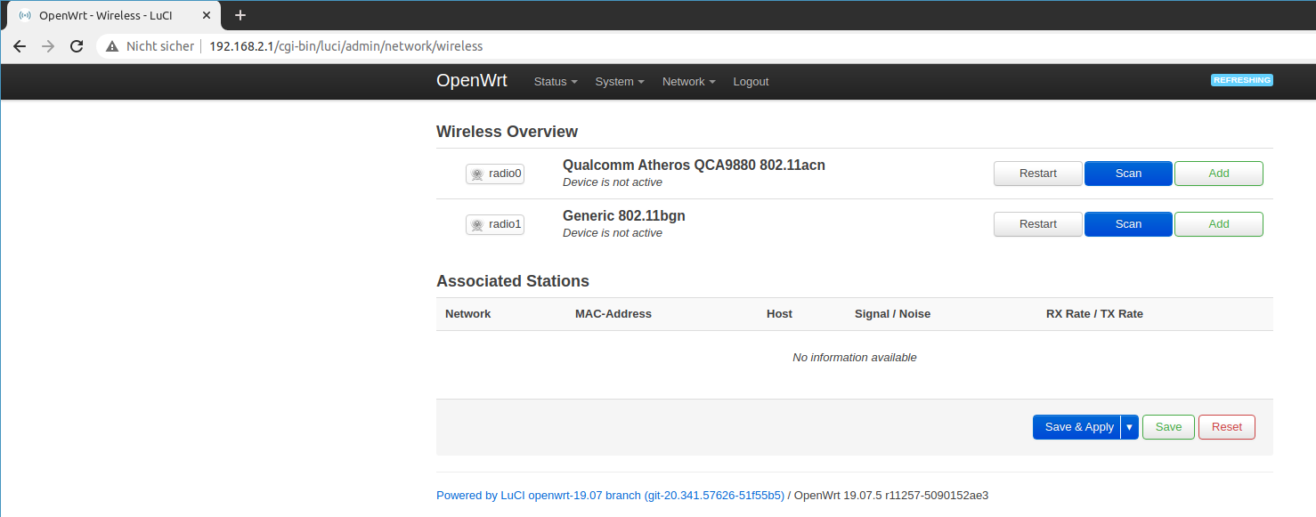The image size is (1316, 517).
Task: Click the Qualcomm Atheros QCA9880 802.11acn heading
Action: point(694,166)
